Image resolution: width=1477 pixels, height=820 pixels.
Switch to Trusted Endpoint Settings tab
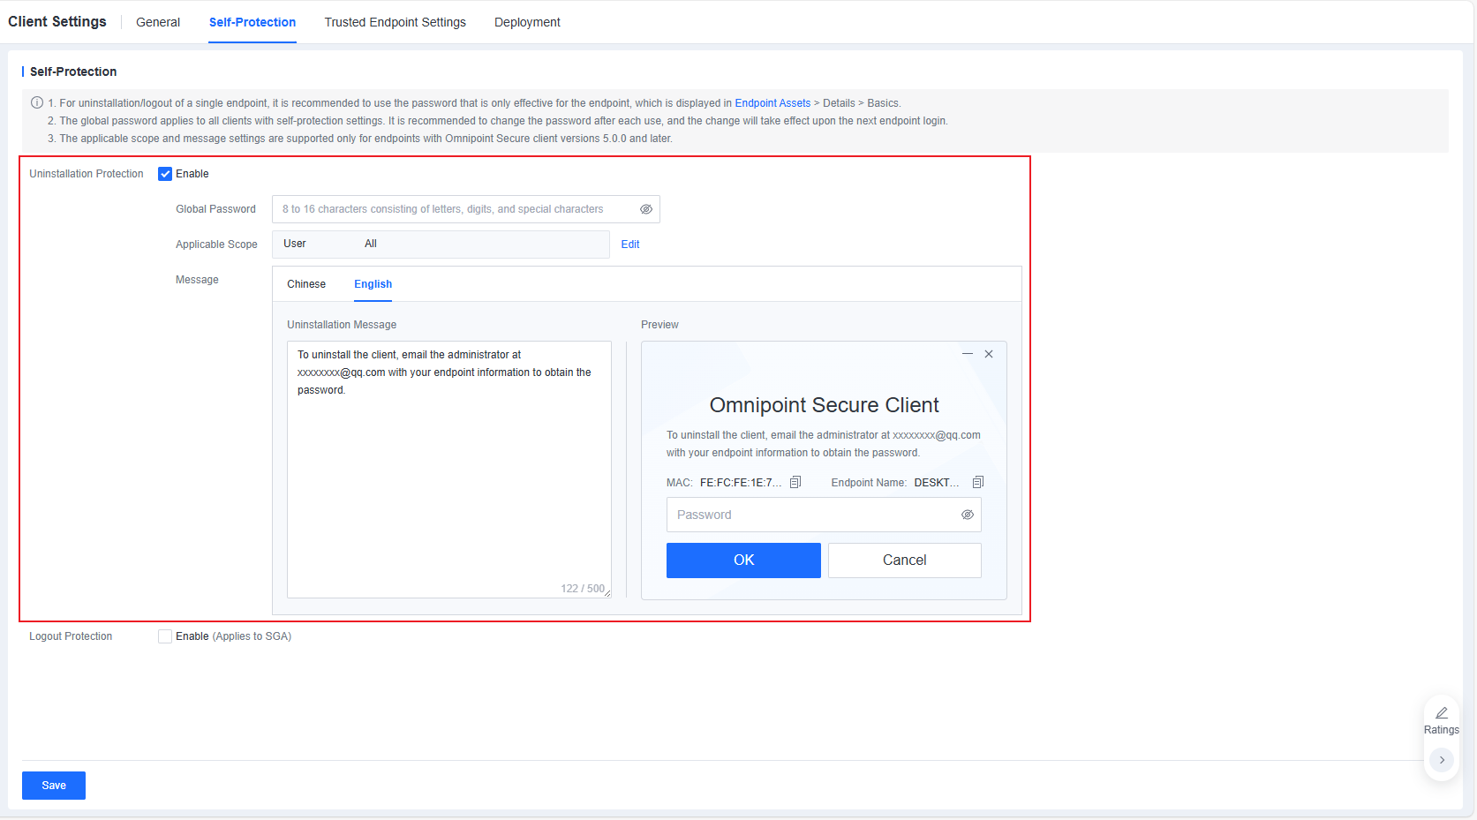(x=395, y=22)
